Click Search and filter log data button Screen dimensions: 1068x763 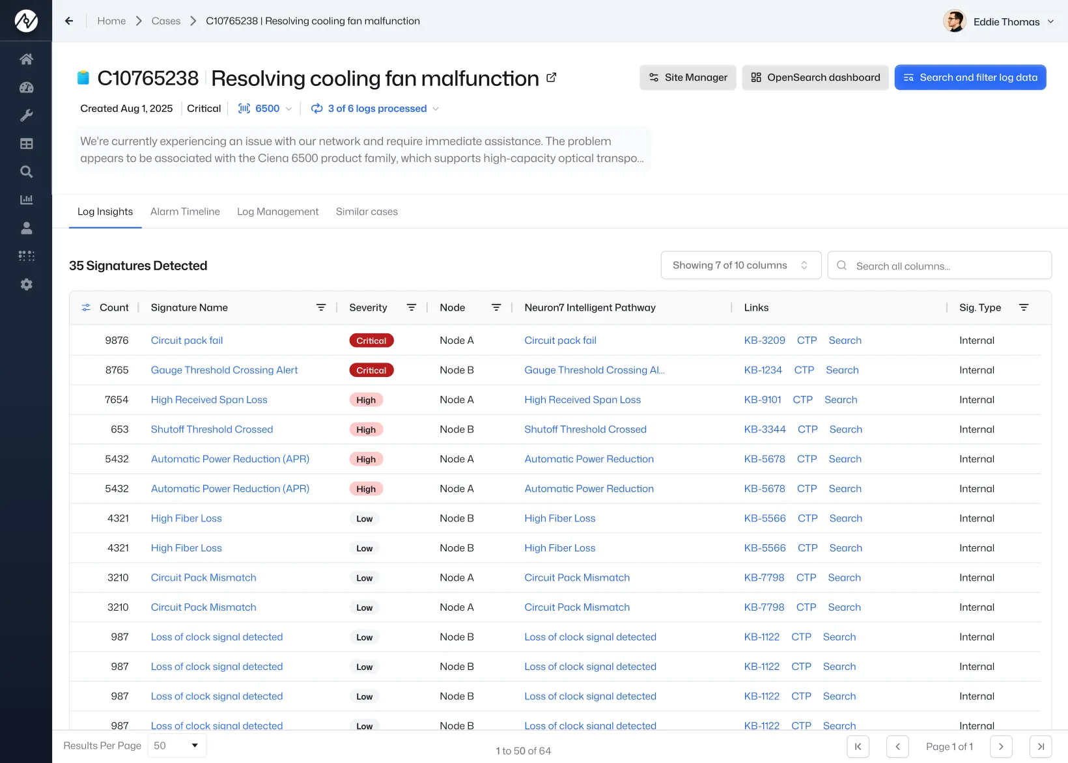click(x=970, y=77)
